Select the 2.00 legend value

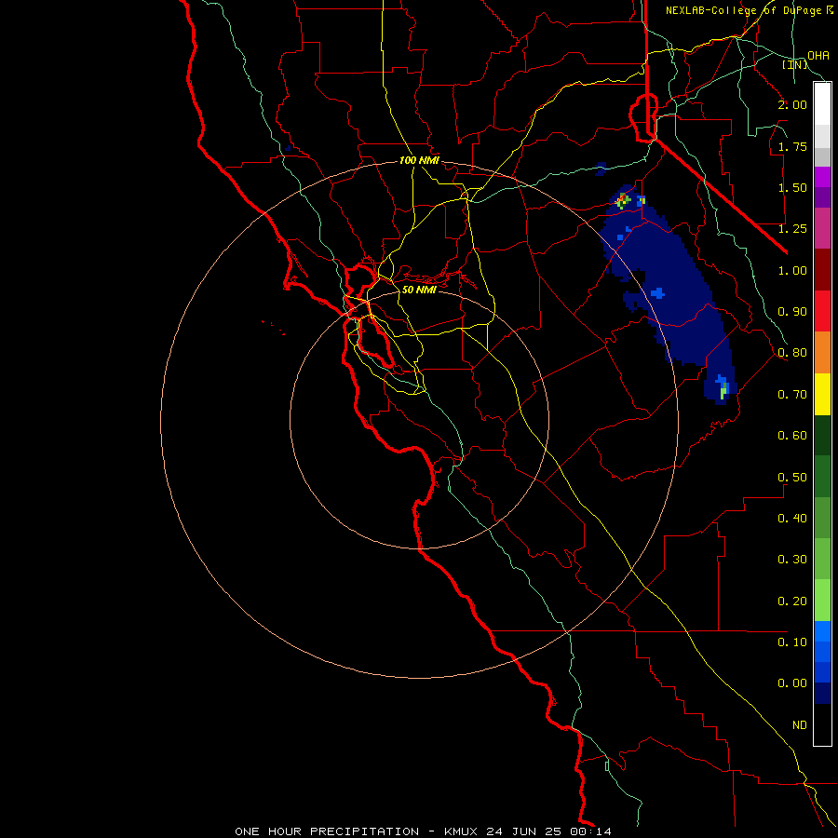792,104
